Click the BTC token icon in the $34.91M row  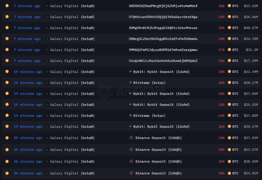pos(229,173)
